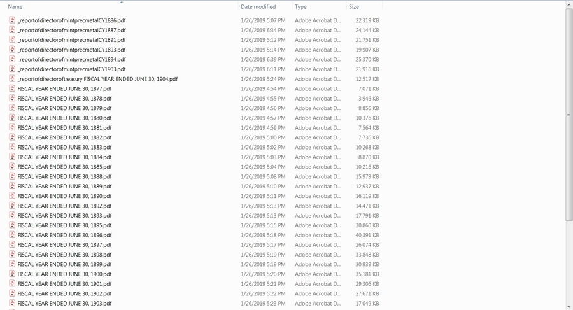Select the PDF icon of the 1900 fiscal year file

tap(12, 274)
